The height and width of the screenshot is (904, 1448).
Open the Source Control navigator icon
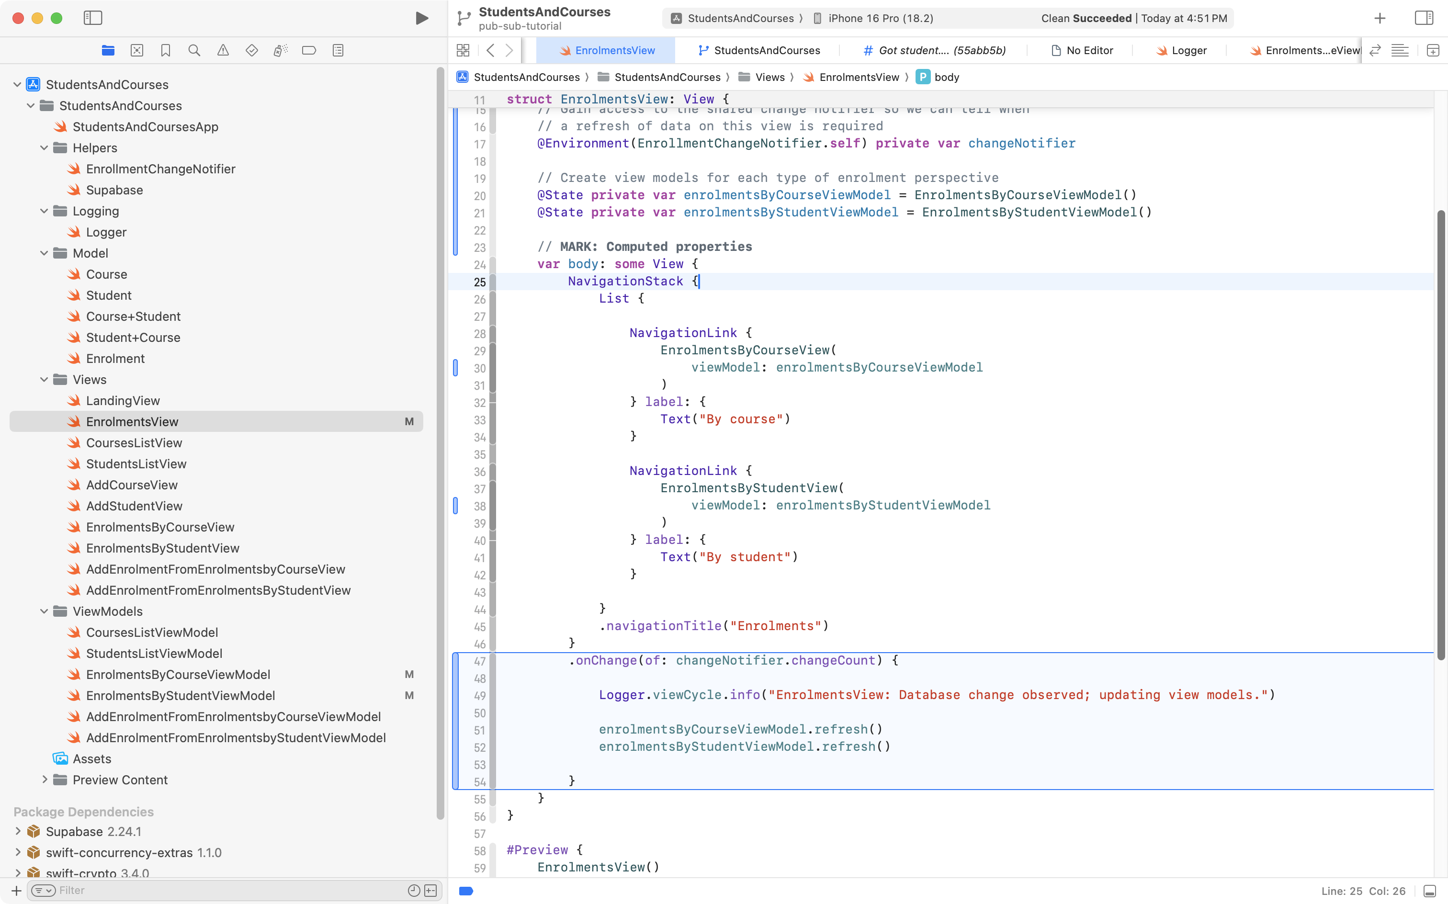tap(137, 50)
